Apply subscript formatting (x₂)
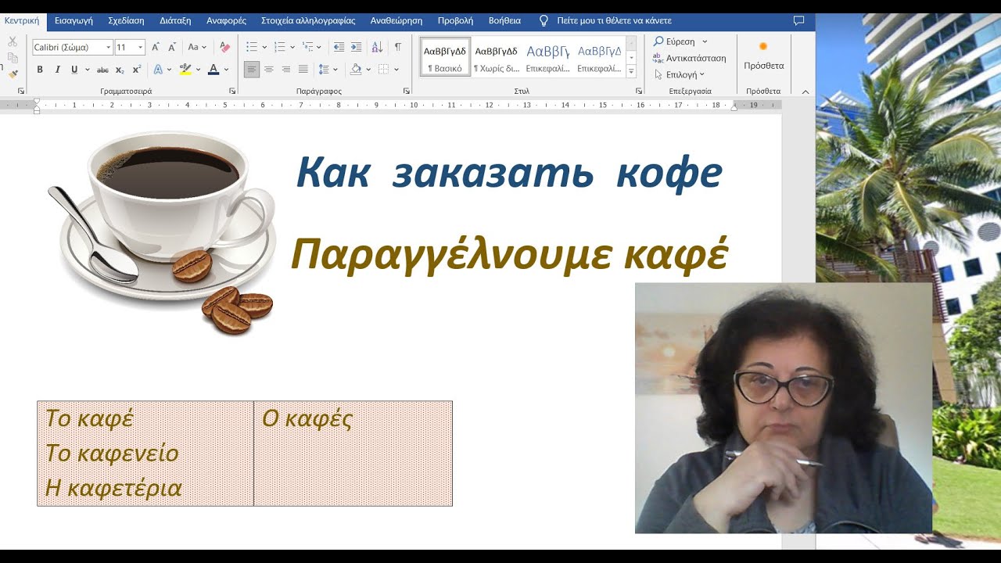The image size is (1001, 563). pos(120,70)
